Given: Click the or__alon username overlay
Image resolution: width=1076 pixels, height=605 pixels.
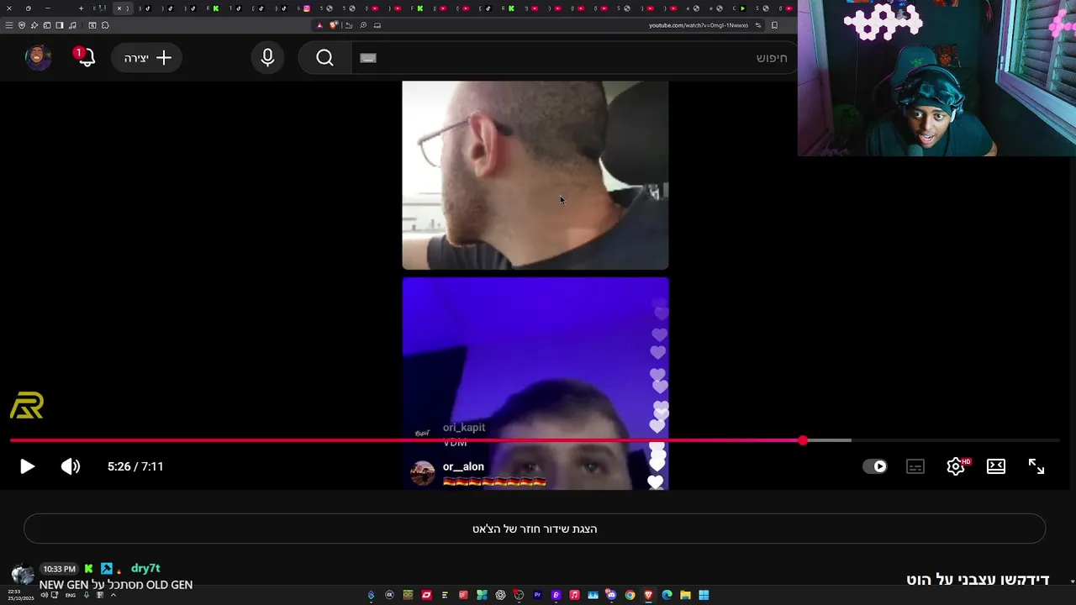Looking at the screenshot, I should 463,467.
